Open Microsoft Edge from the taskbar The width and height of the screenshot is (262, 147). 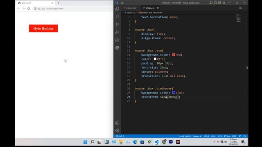pos(135,142)
